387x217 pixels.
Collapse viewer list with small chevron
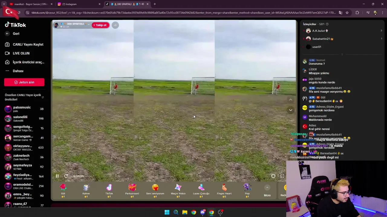(342, 55)
